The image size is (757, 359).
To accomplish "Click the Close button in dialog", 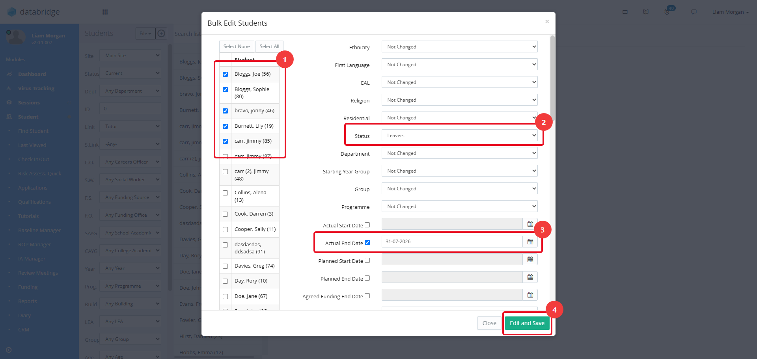I will point(489,323).
